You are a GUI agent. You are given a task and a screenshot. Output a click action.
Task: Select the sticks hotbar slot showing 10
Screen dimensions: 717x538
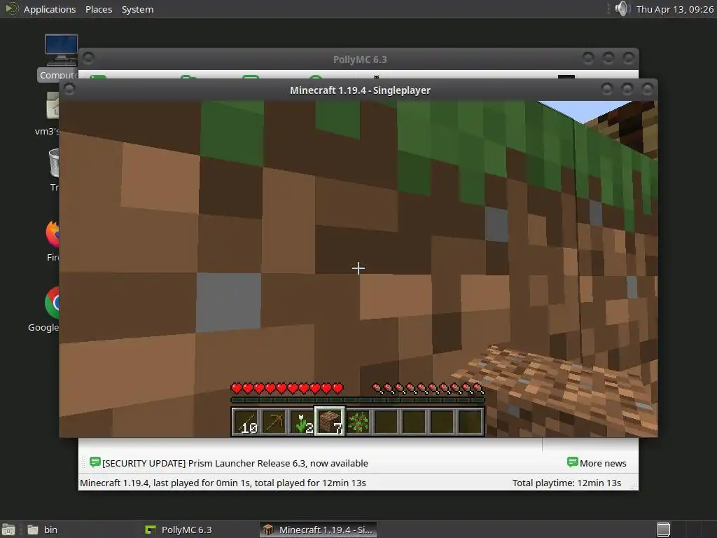[246, 421]
